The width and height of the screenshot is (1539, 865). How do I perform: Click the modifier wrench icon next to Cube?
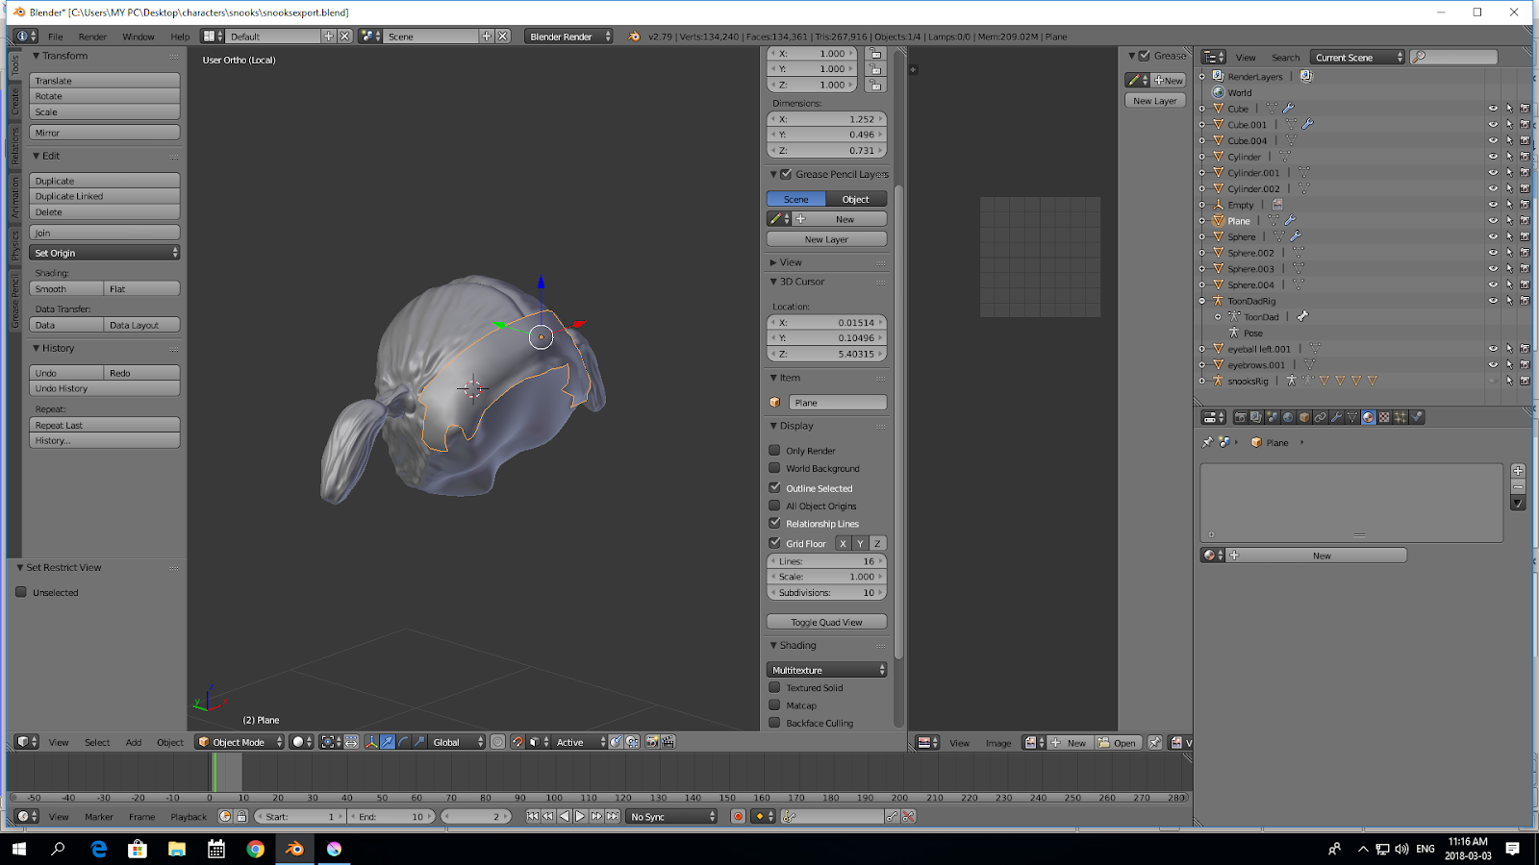(1289, 109)
